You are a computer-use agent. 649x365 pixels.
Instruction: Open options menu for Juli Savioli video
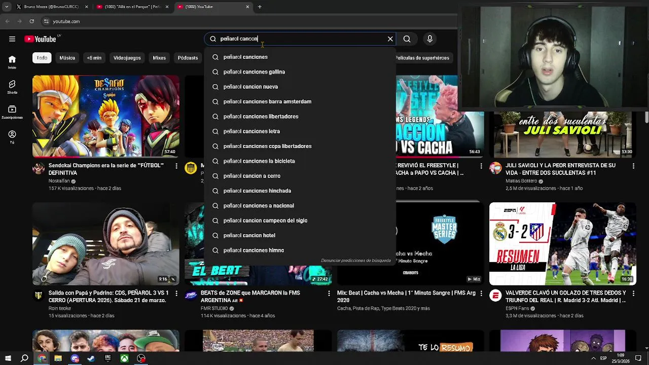(633, 166)
